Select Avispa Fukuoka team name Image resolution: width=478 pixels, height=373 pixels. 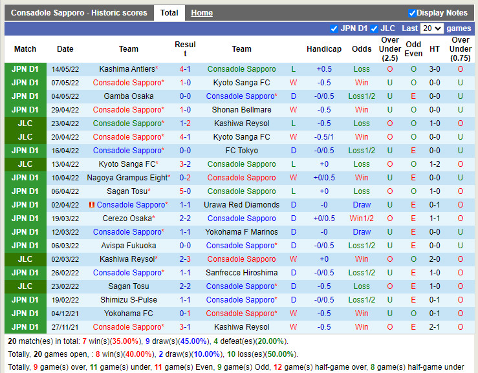pos(129,246)
